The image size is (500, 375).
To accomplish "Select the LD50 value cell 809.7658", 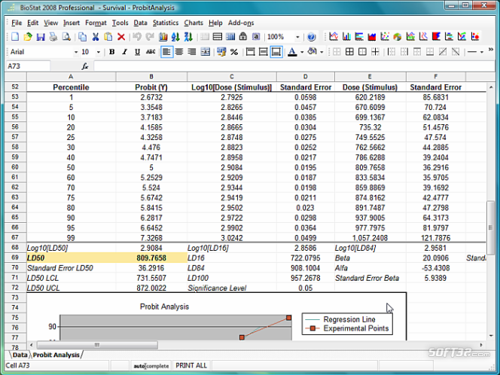I will pyautogui.click(x=151, y=258).
